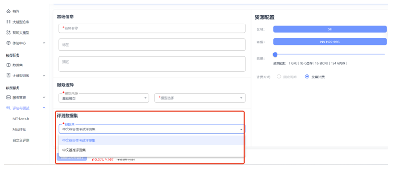Click the 资源配置 heading
Viewport: 400px width, 177px height.
tap(265, 18)
